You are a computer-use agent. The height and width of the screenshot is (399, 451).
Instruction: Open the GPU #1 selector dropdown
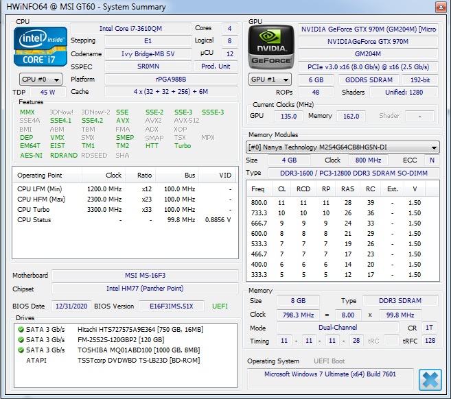click(x=270, y=80)
